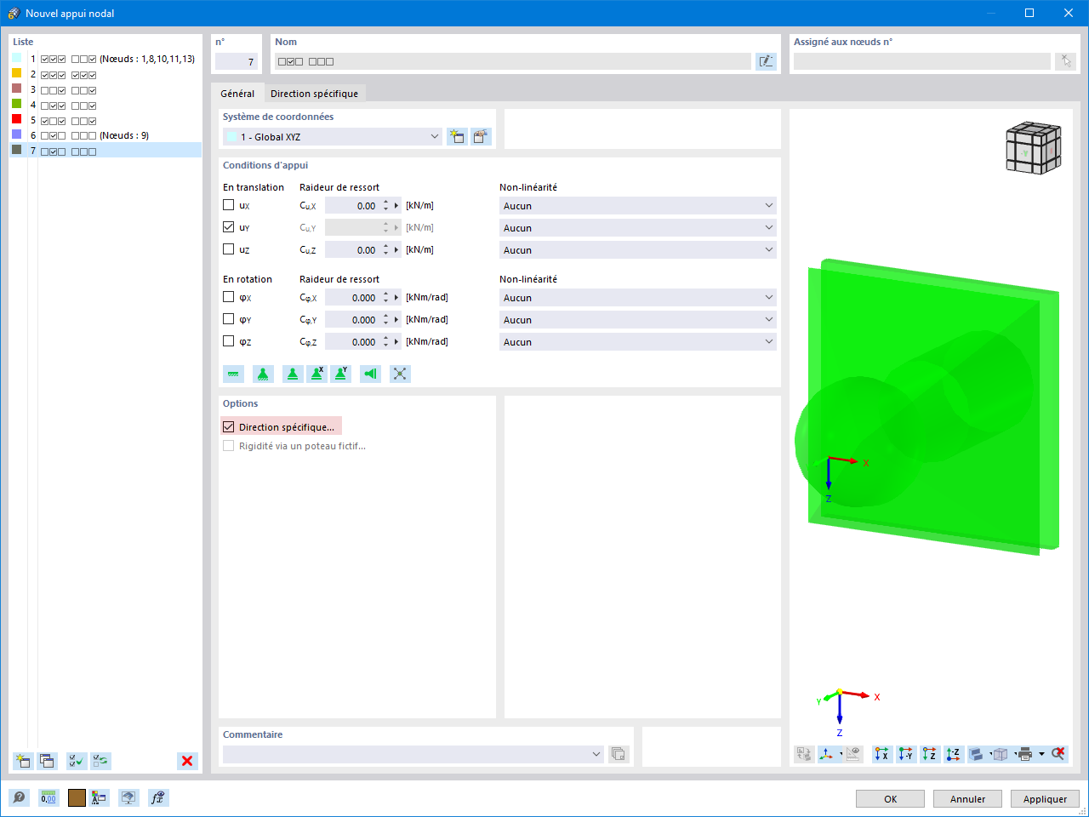Create a new nodal support in list

[23, 761]
